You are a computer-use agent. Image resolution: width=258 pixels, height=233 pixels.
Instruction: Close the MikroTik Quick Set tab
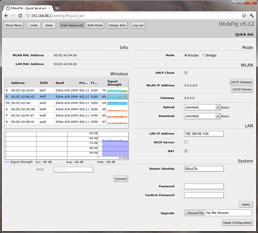click(x=50, y=8)
